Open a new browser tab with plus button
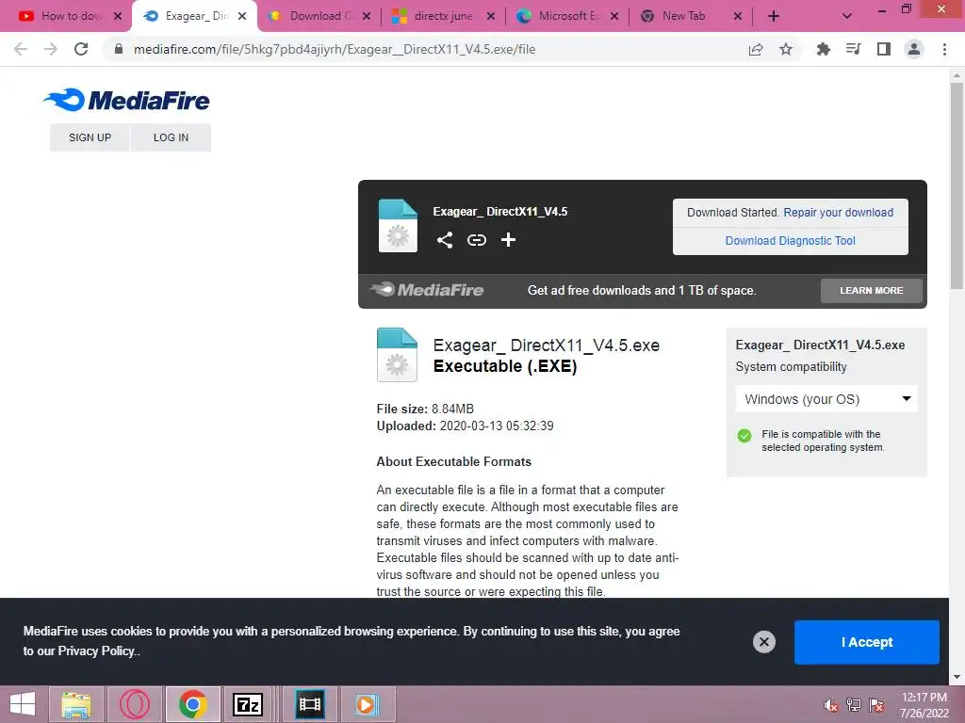Screen dimensions: 965x723 (x=774, y=16)
